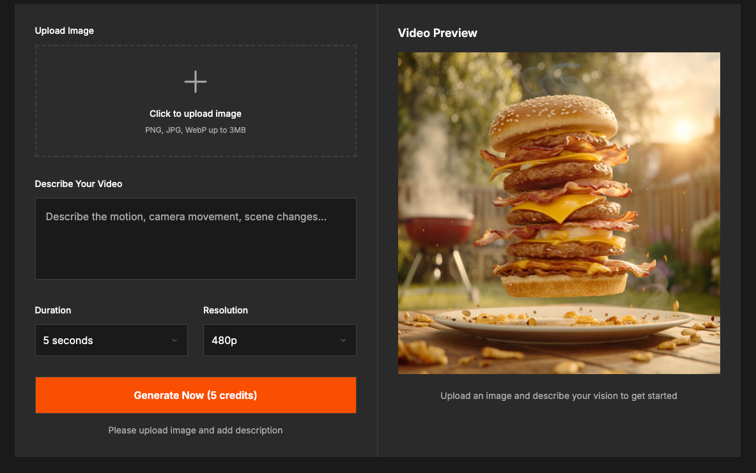This screenshot has height=473, width=756.
Task: Click the plus icon in upload area
Action: 196,82
